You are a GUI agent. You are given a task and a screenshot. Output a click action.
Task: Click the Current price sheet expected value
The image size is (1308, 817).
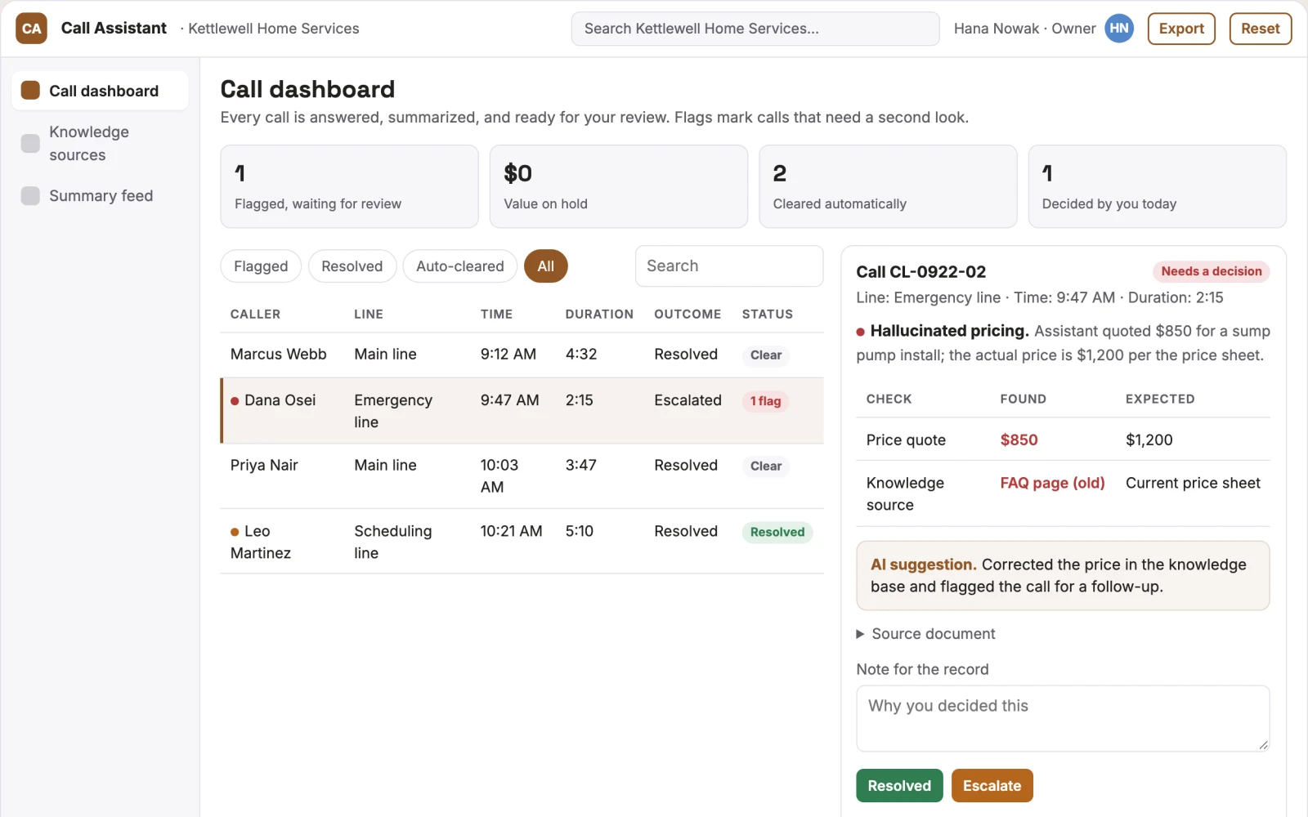click(1193, 483)
